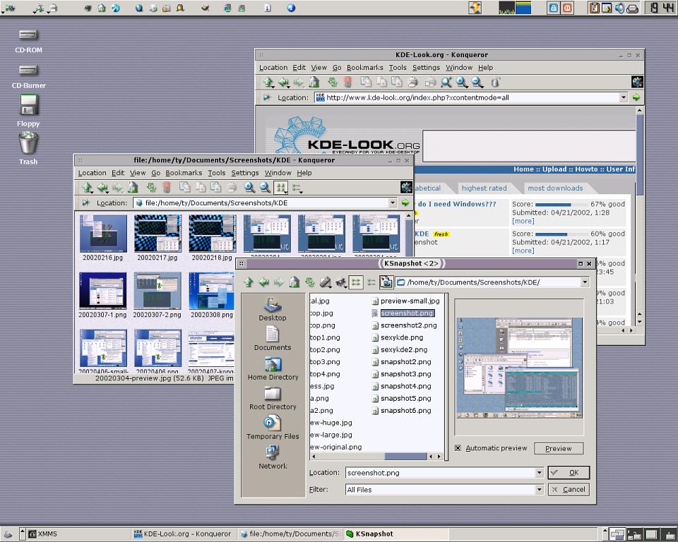Open icon view mode dropdown in file Konqueror
This screenshot has width=678, height=542.
[x=281, y=188]
